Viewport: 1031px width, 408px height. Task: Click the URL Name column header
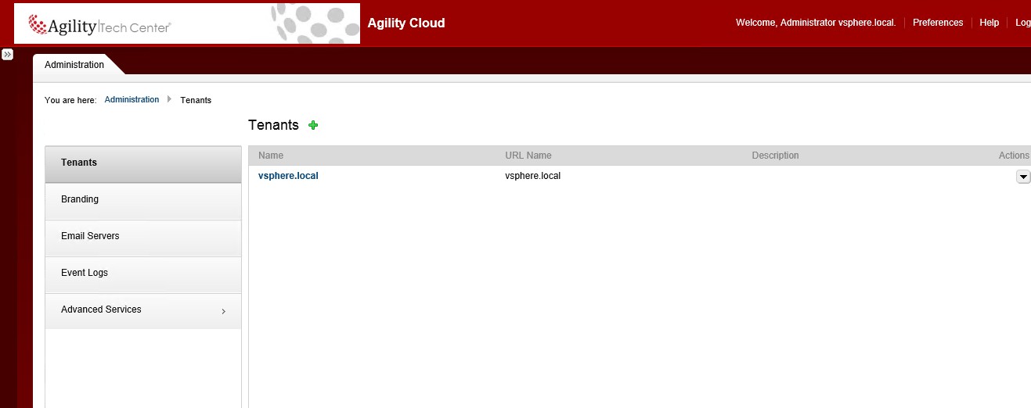(528, 156)
